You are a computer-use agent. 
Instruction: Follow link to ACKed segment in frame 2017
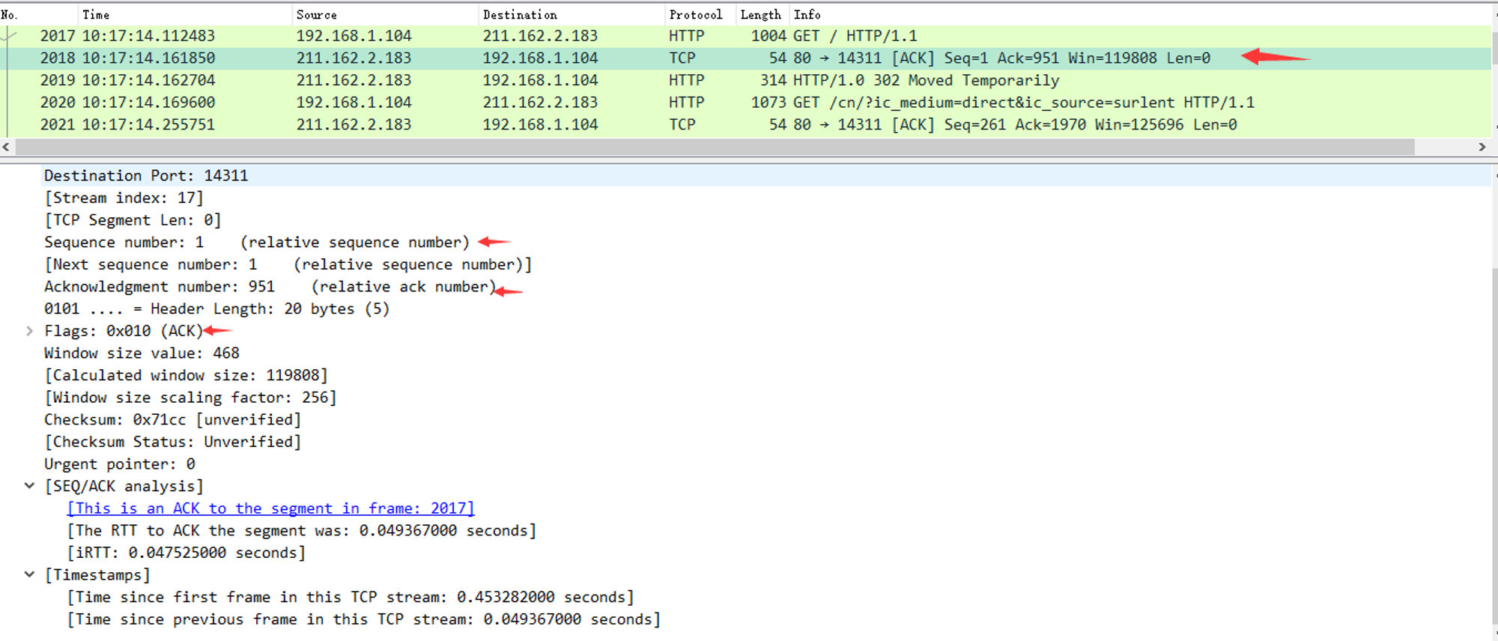point(271,508)
